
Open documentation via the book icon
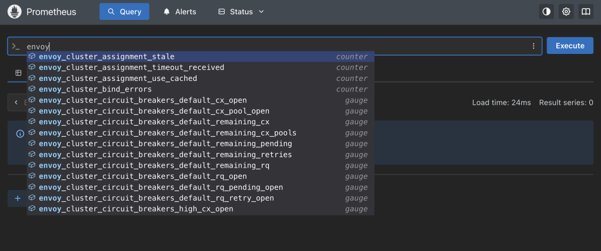pos(586,12)
